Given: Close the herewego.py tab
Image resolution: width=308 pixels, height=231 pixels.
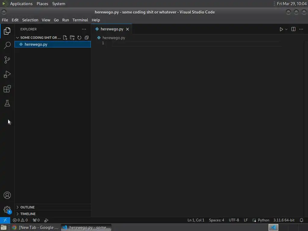Looking at the screenshot, I should coord(128,29).
